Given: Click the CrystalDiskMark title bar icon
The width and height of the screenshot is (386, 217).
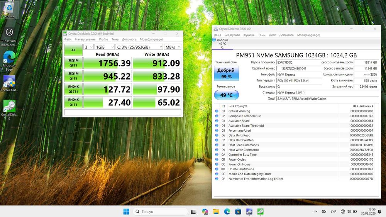Looking at the screenshot, I should 65,34.
